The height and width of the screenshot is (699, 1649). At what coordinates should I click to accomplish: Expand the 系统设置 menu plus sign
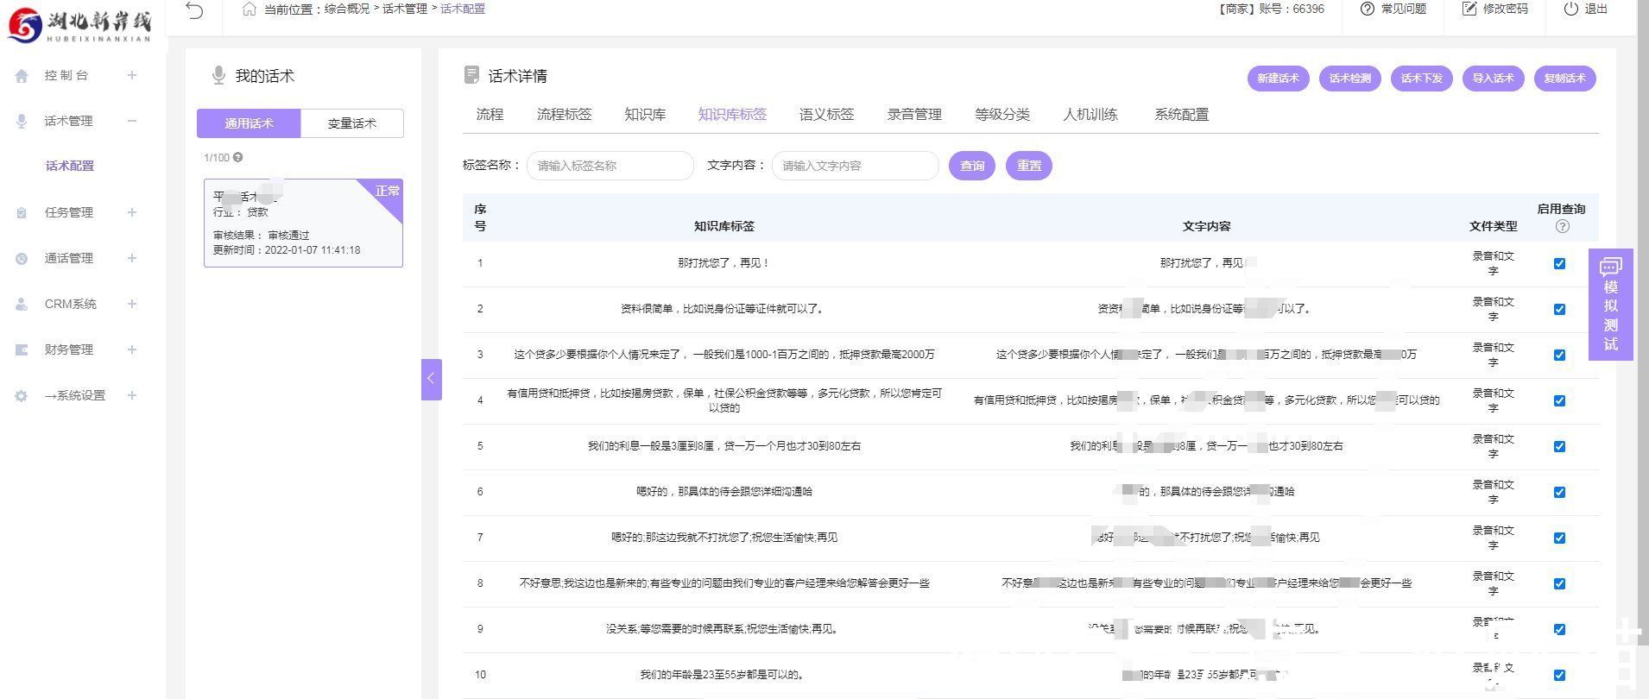point(132,396)
